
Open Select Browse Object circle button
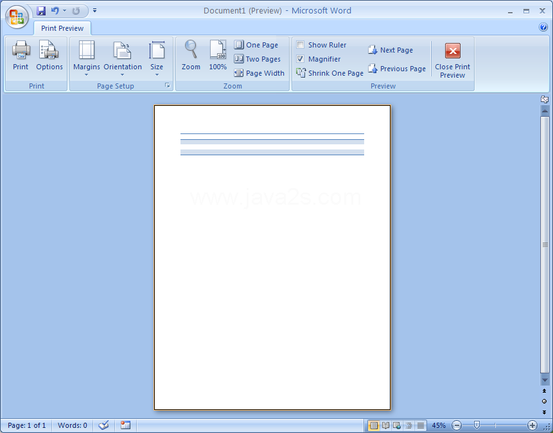545,402
